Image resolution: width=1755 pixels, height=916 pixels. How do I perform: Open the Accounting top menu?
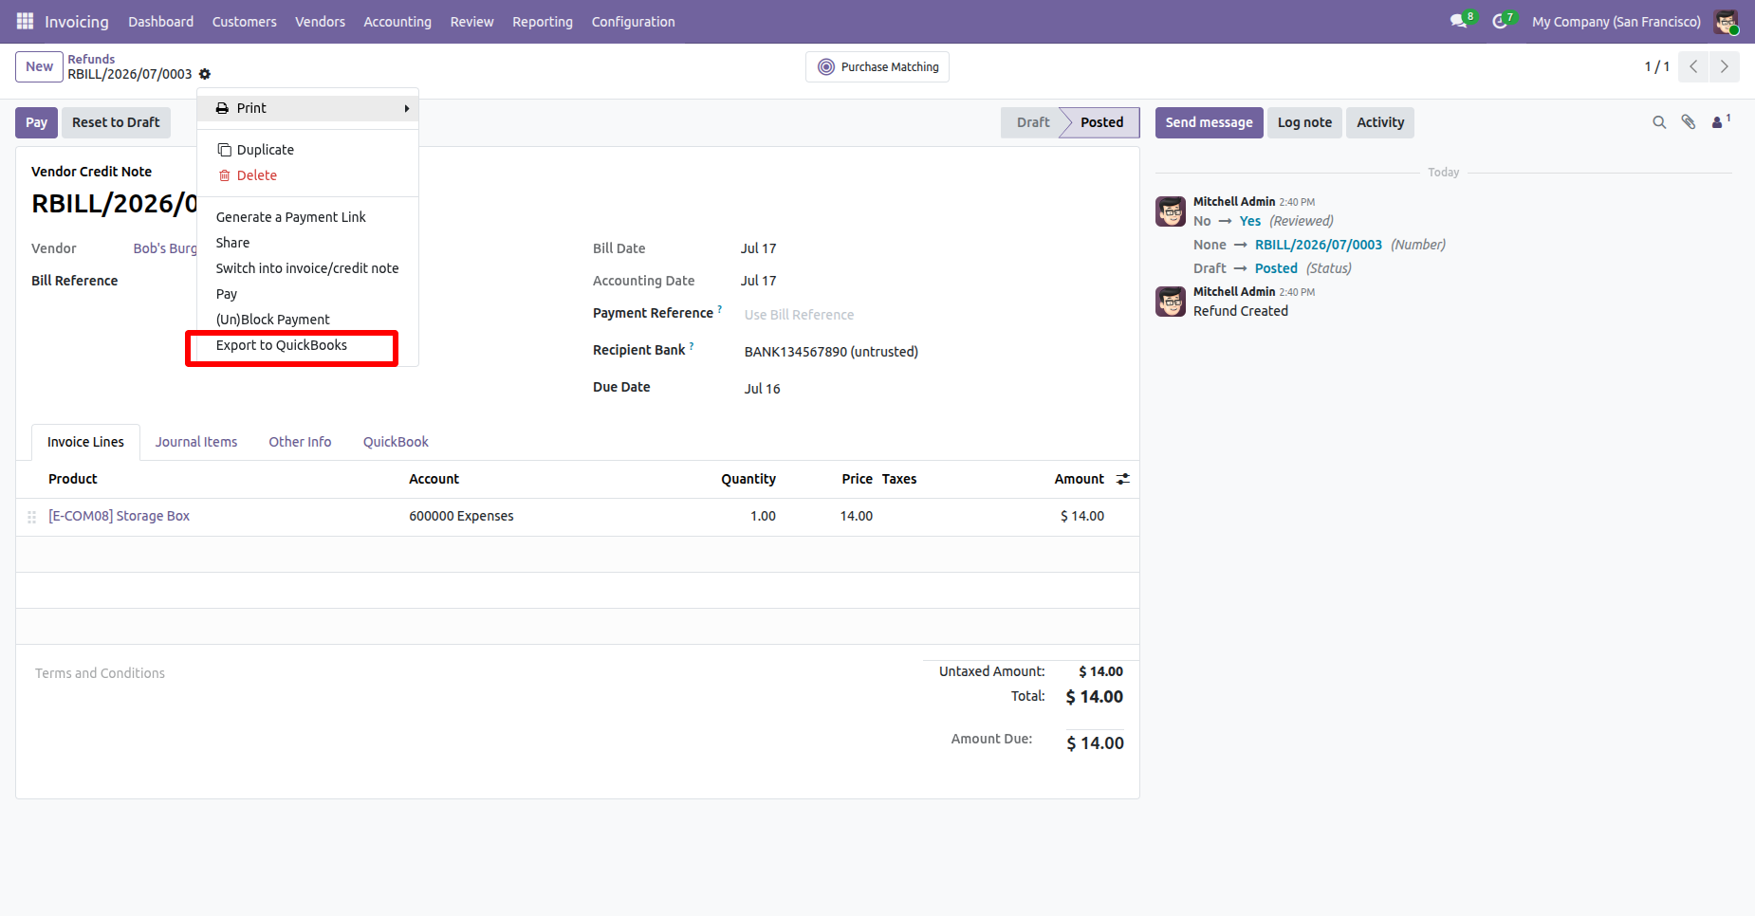pyautogui.click(x=397, y=22)
